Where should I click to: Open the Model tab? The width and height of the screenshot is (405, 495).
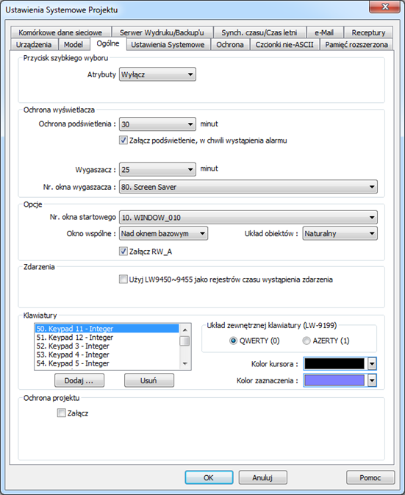(x=74, y=45)
